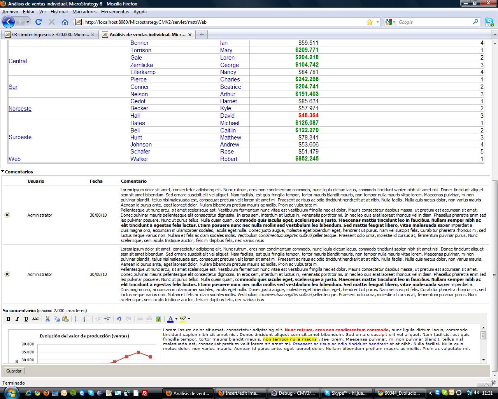Increase indent in the comment editor
Image resolution: width=498 pixels, height=399 pixels.
[108, 319]
